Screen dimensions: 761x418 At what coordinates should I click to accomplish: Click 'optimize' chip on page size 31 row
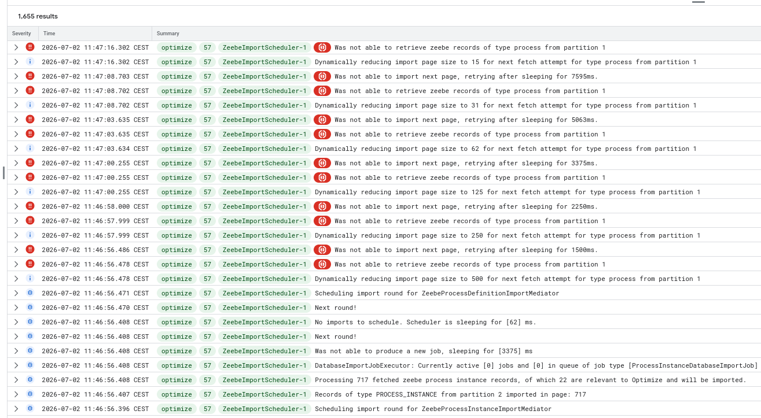pyautogui.click(x=177, y=105)
